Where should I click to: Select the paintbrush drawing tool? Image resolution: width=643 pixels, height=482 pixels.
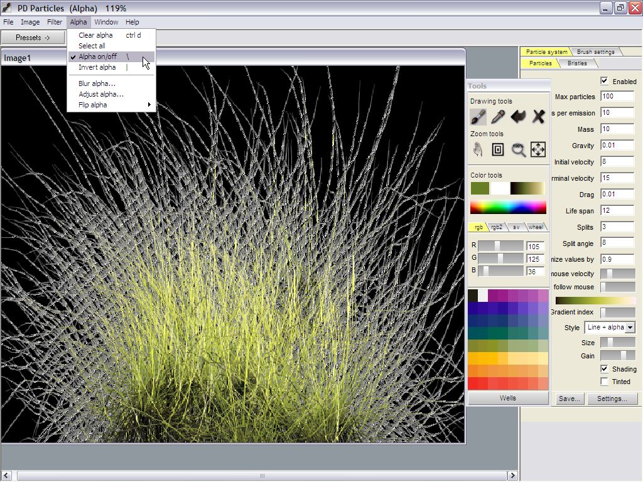click(x=478, y=117)
